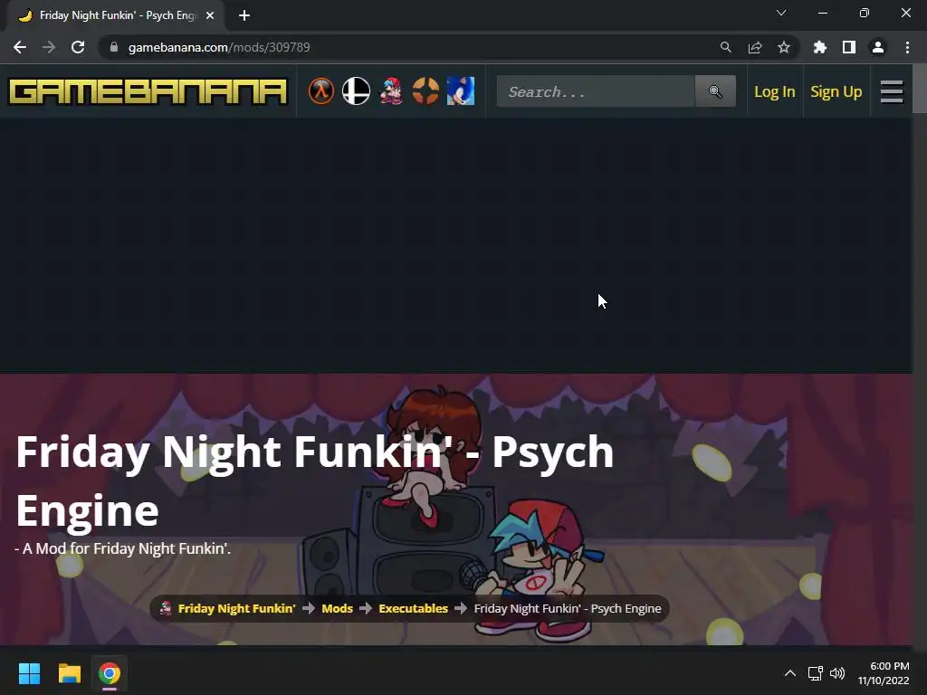Click the browser forward arrow
This screenshot has width=927, height=695.
(x=49, y=47)
